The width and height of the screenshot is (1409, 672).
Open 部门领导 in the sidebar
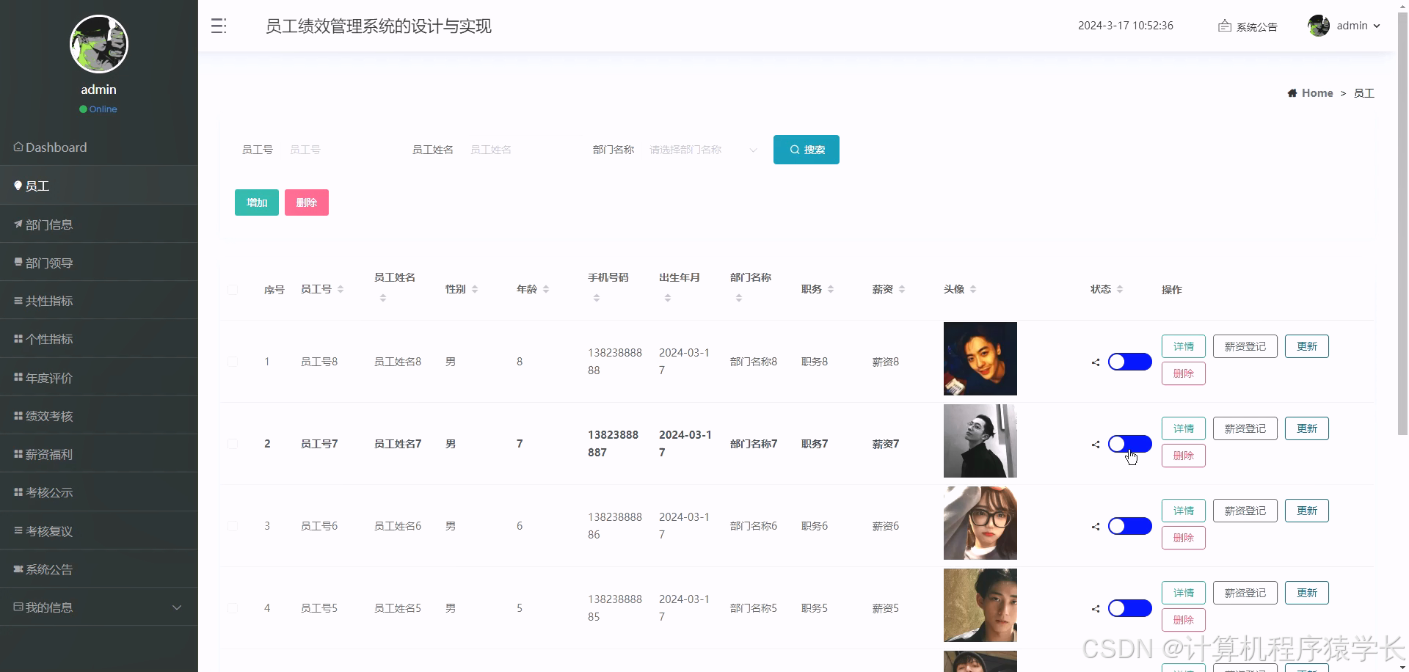[99, 263]
